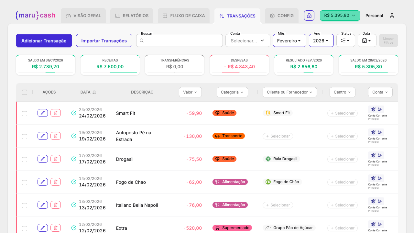Click the paid status icon for Fogo de Chao
This screenshot has width=414, height=233.
pyautogui.click(x=74, y=182)
